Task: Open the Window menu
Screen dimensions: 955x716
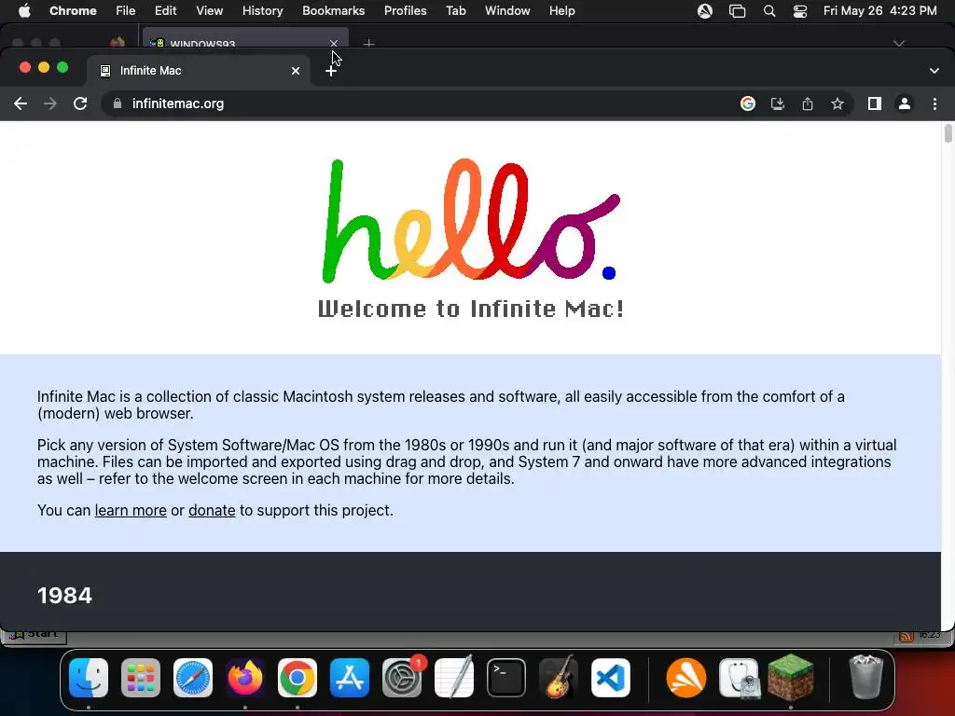Action: pos(507,11)
